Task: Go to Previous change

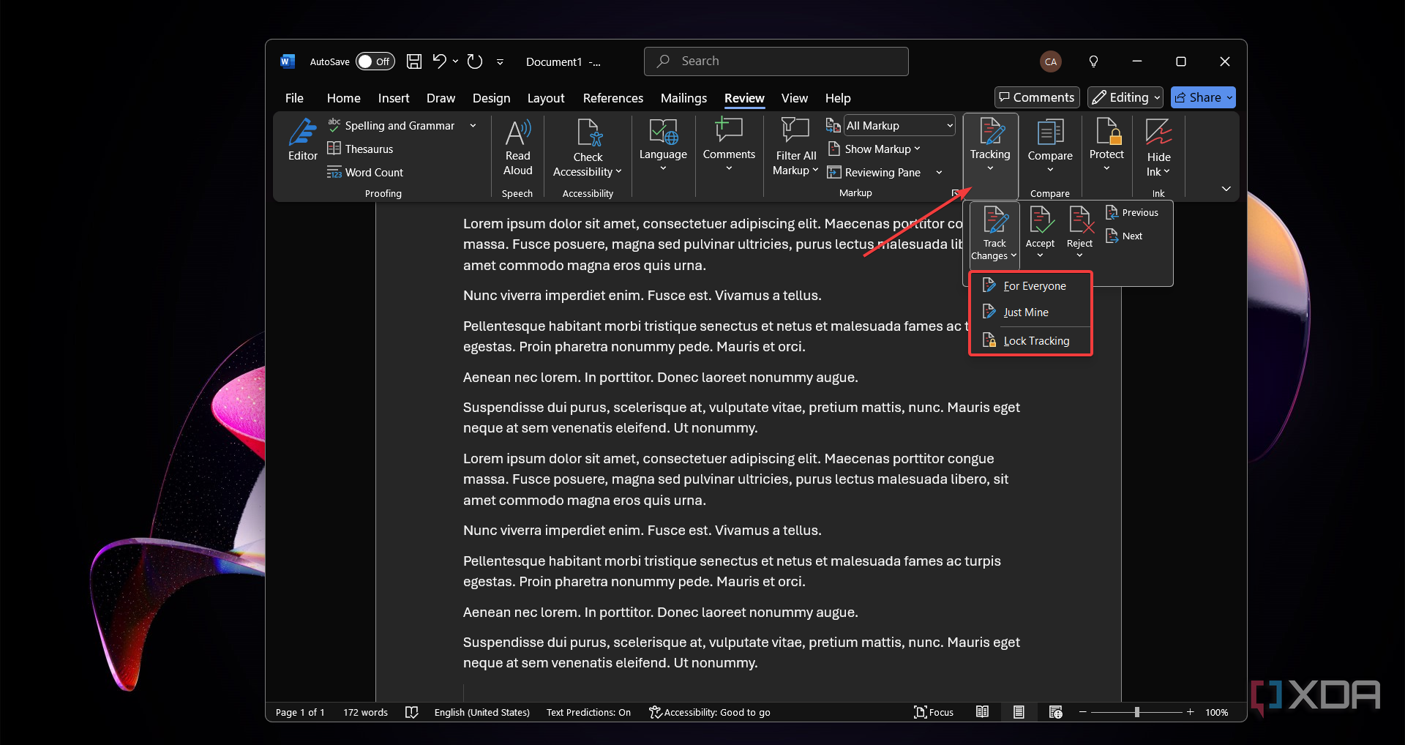Action: click(1132, 213)
